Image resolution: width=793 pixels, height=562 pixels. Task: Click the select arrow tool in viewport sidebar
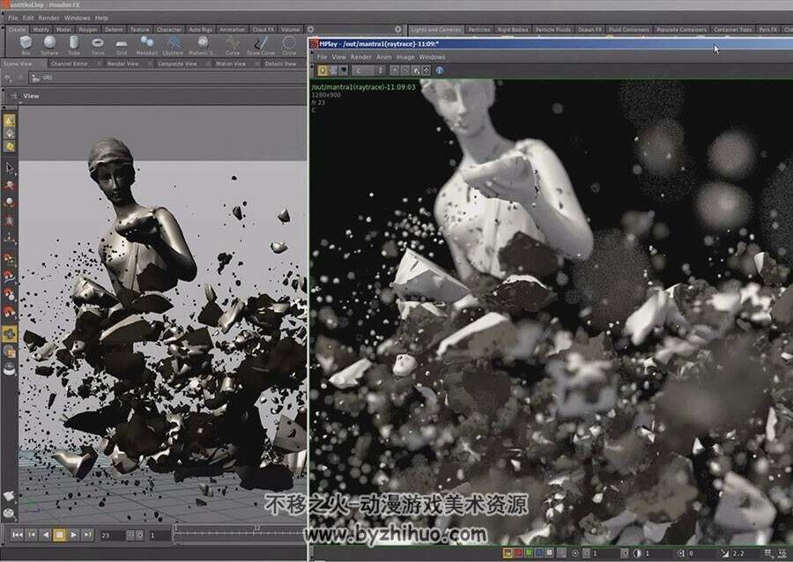tap(10, 167)
